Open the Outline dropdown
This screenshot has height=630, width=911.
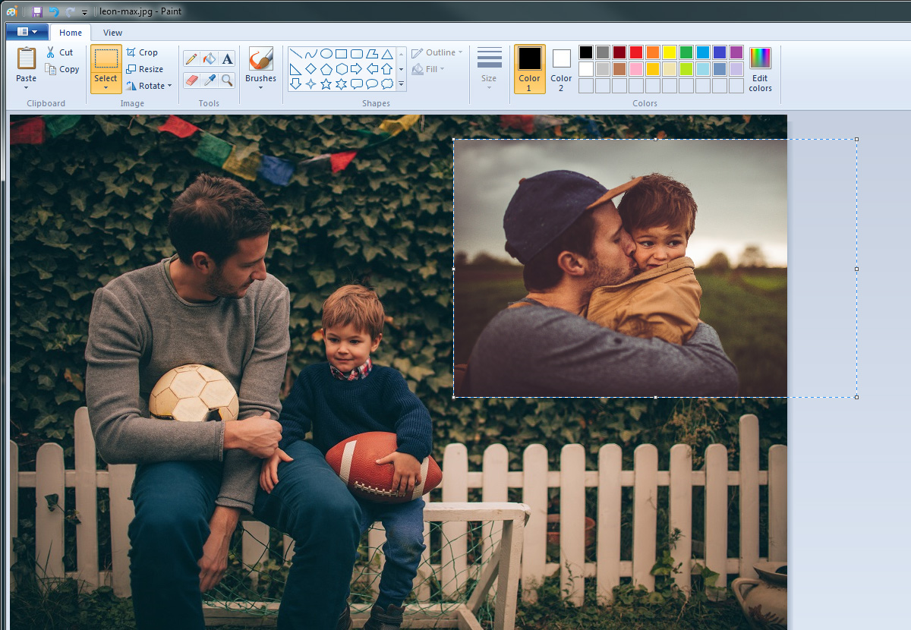tap(437, 52)
